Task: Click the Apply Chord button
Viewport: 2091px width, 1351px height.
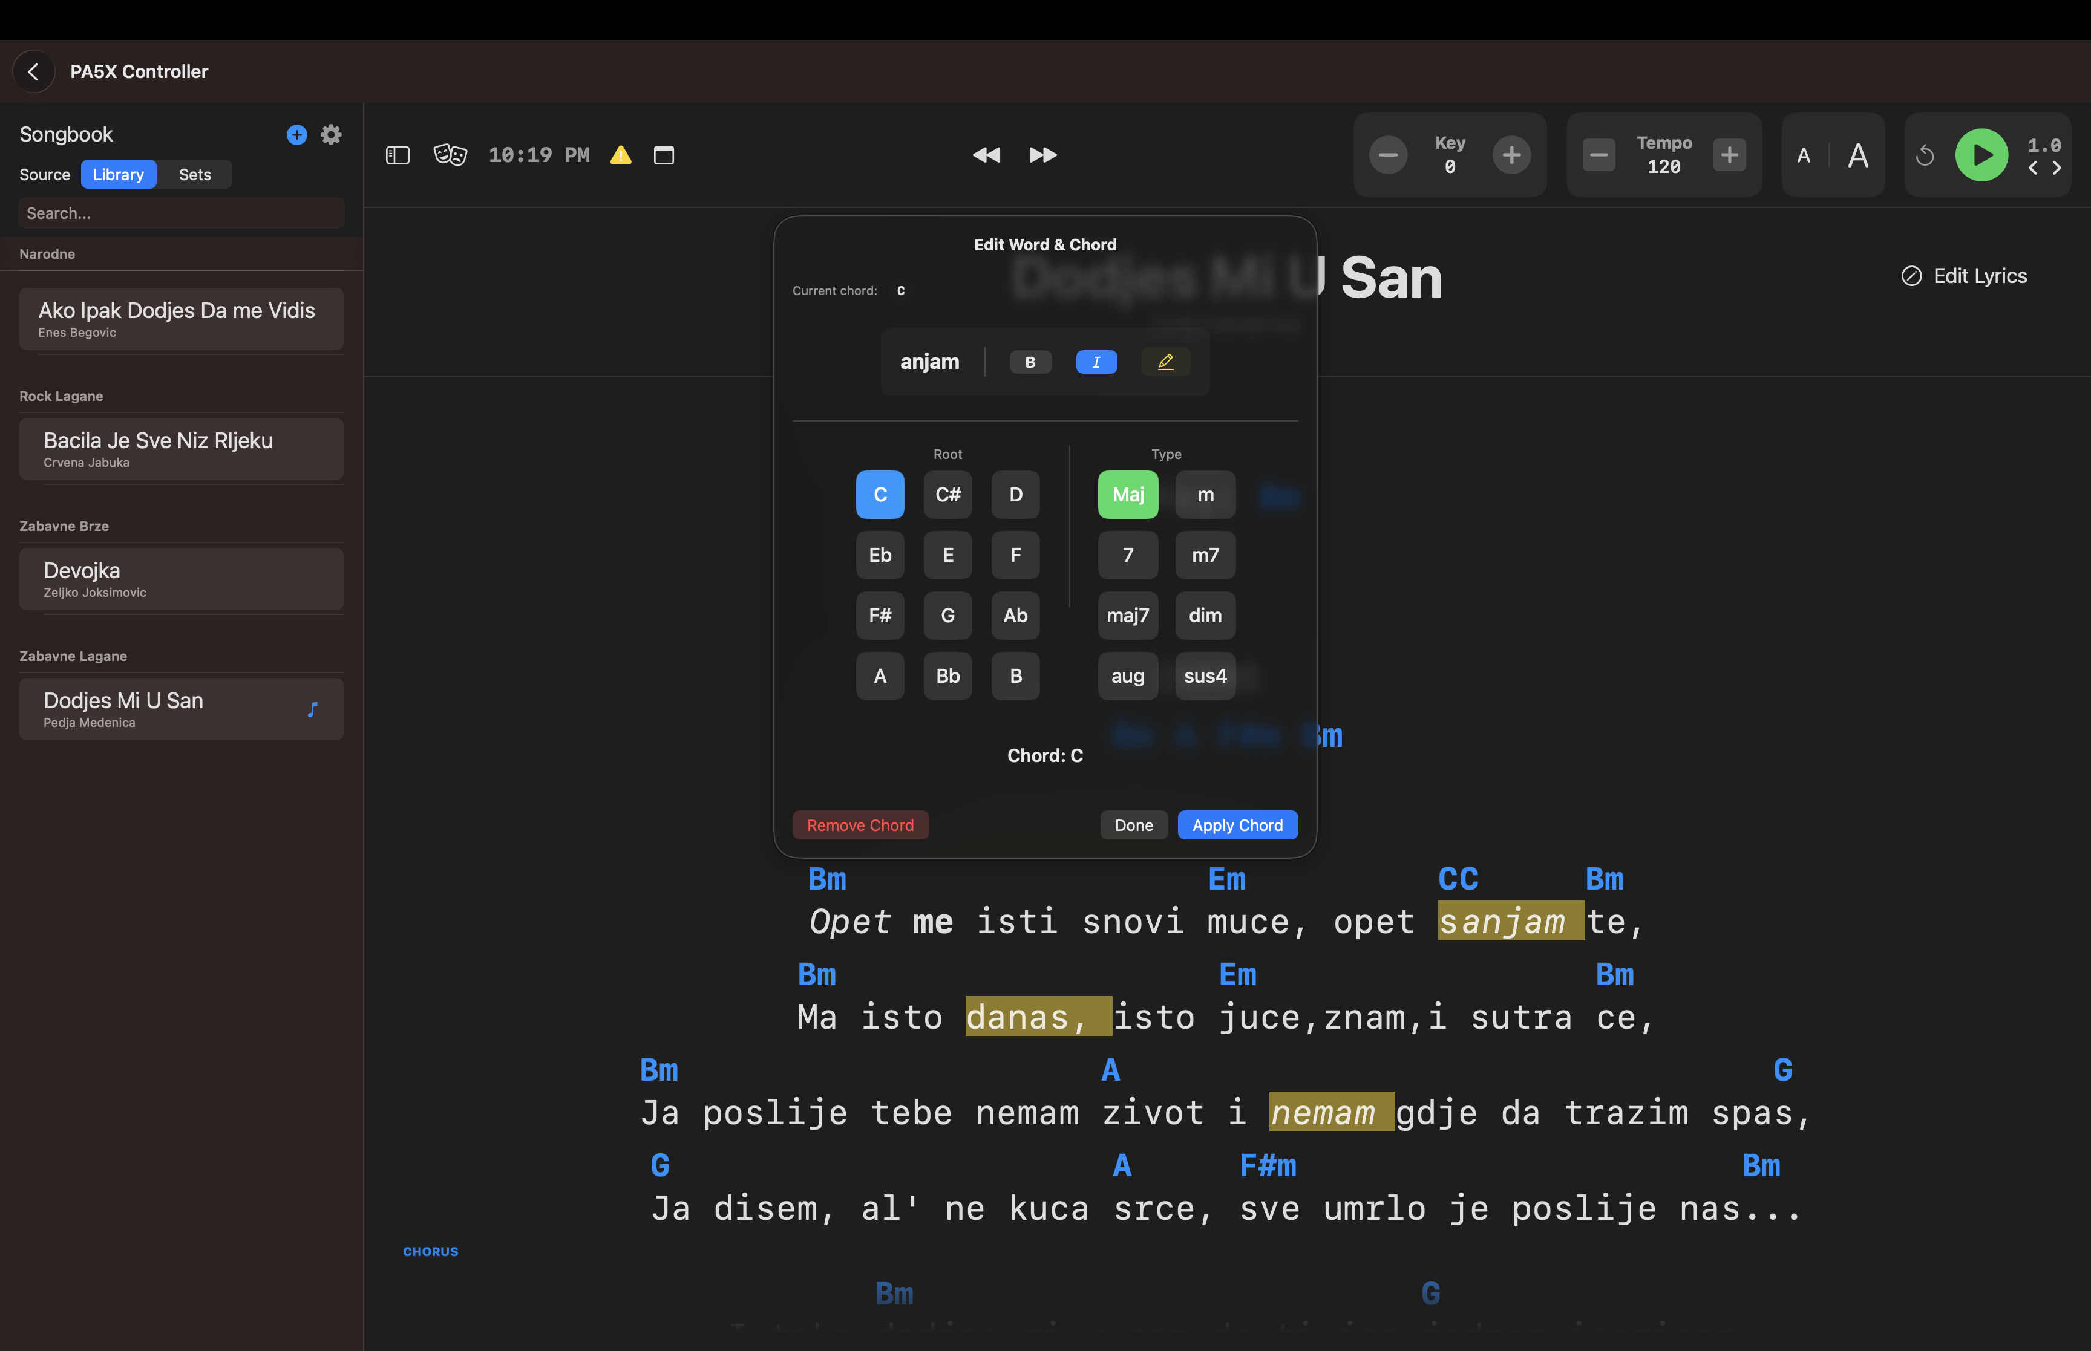Action: (x=1236, y=825)
